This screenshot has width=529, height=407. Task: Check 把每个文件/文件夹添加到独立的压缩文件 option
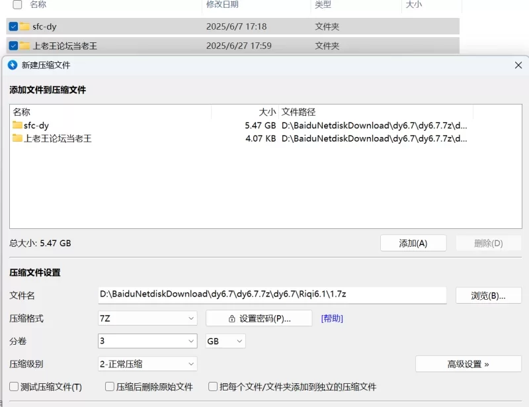point(213,386)
